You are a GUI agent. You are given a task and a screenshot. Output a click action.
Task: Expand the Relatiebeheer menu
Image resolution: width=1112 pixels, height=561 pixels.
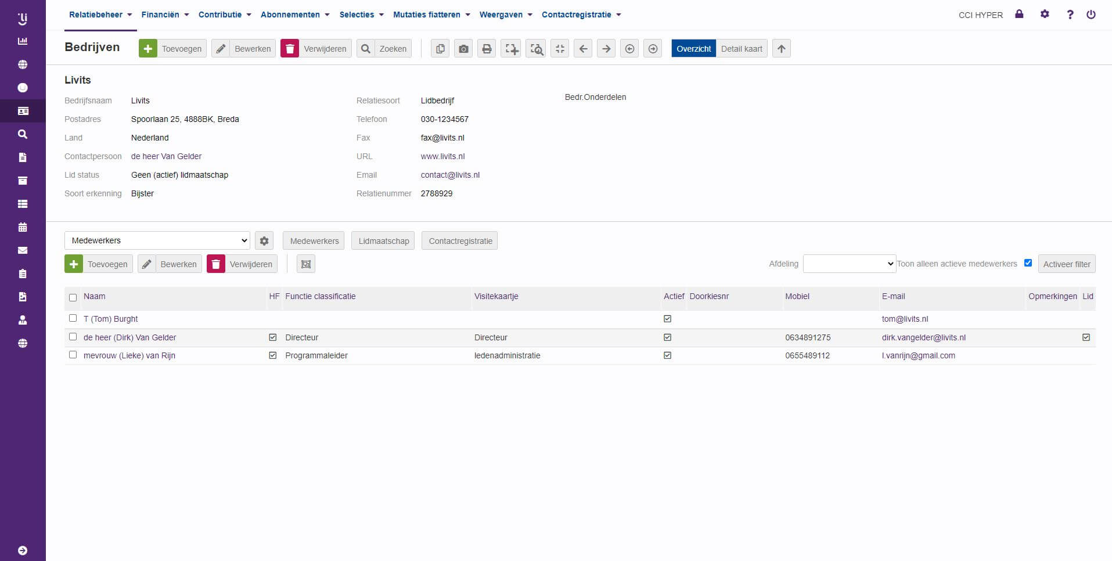point(100,15)
